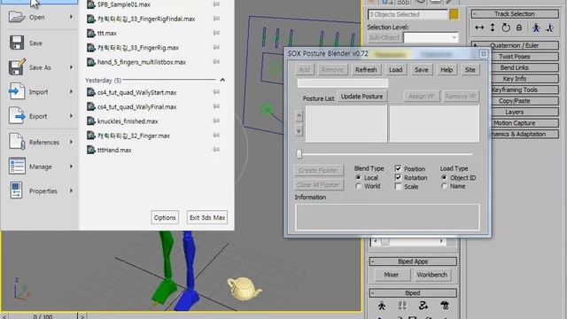The height and width of the screenshot is (319, 567).
Task: Expand the Manage arrow
Action: [x=71, y=167]
